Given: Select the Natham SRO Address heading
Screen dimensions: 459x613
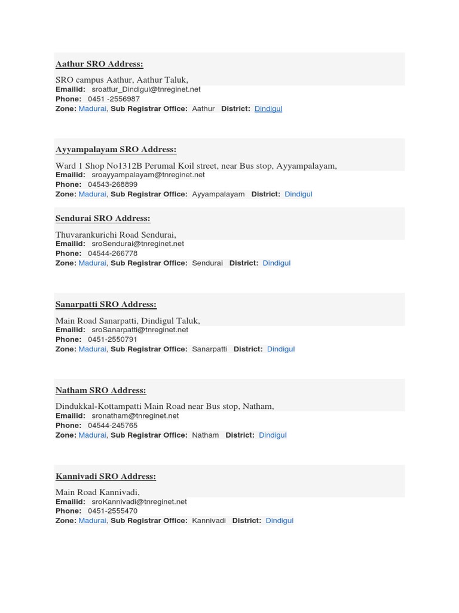Looking at the screenshot, I should [100, 390].
